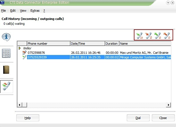The image size is (176, 127).
Task: Open the dial keypad sidebar icon
Action: pyautogui.click(x=6, y=53)
